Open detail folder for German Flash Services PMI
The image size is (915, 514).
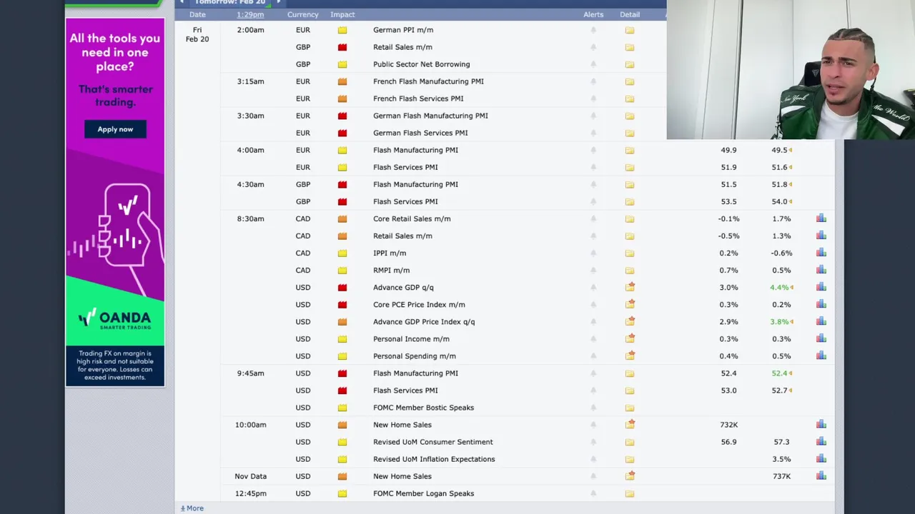click(630, 133)
